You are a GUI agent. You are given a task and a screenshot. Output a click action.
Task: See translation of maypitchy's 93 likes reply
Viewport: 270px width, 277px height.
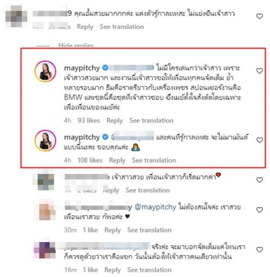[151, 120]
